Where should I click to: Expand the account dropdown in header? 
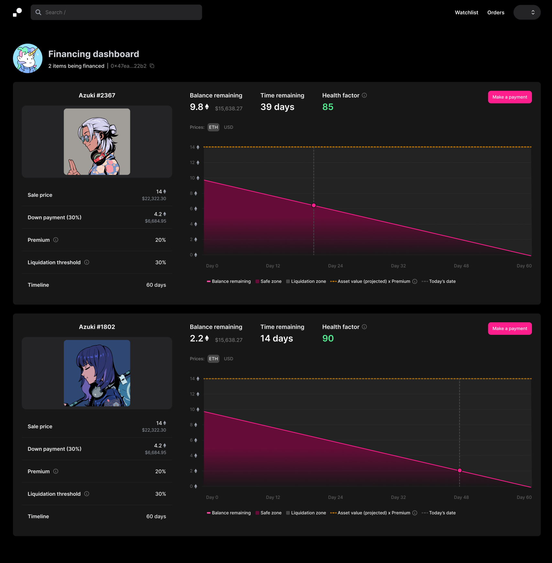click(527, 12)
